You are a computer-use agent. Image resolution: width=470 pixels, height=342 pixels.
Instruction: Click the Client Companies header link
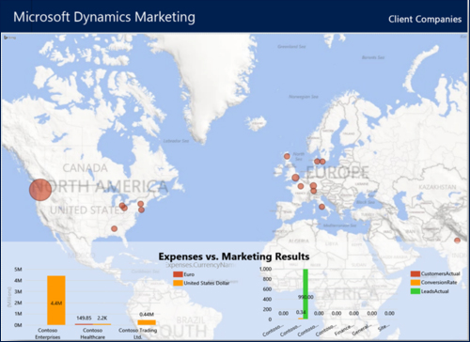coord(425,19)
